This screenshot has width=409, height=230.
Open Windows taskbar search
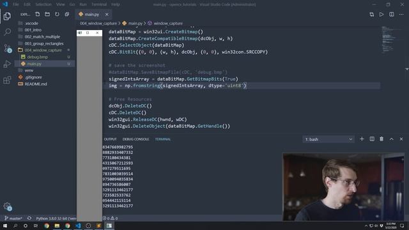coord(15,226)
